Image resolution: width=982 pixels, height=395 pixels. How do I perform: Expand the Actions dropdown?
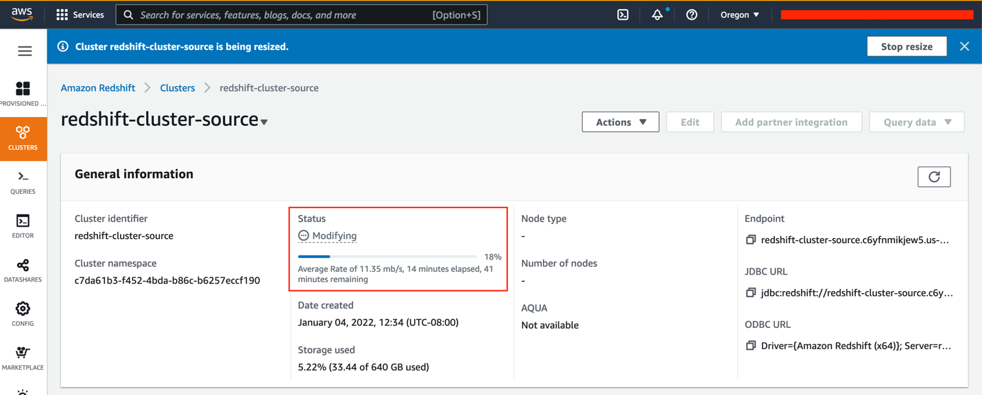(x=620, y=122)
